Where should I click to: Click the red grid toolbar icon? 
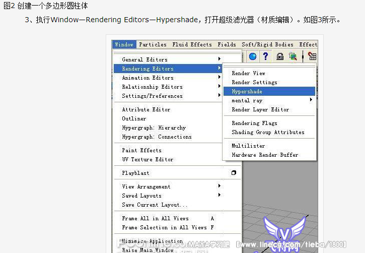(312, 56)
